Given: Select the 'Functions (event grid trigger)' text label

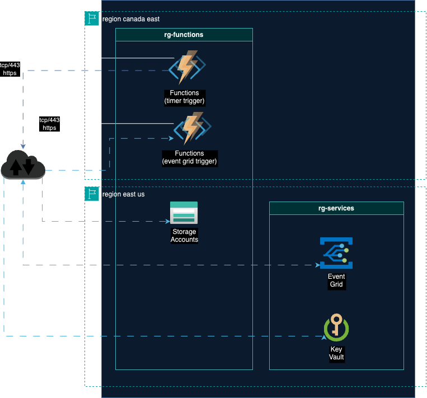Looking at the screenshot, I should pos(189,157).
